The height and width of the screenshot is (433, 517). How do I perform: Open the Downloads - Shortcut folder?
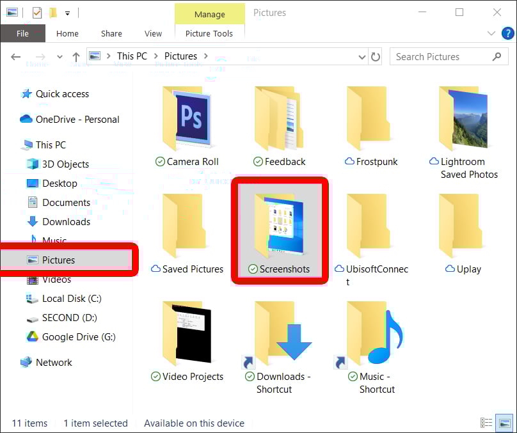[x=280, y=333]
